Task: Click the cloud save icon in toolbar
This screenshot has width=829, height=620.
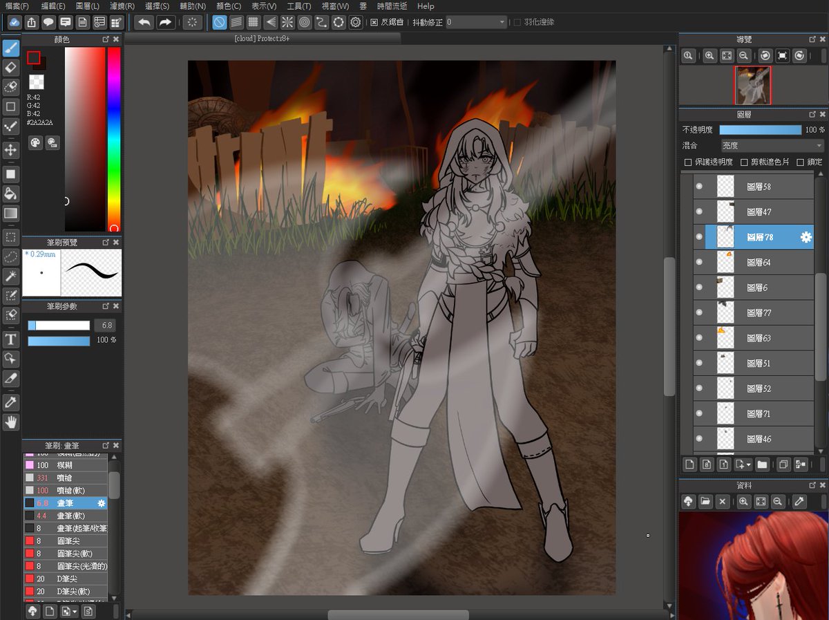Action: [x=14, y=22]
